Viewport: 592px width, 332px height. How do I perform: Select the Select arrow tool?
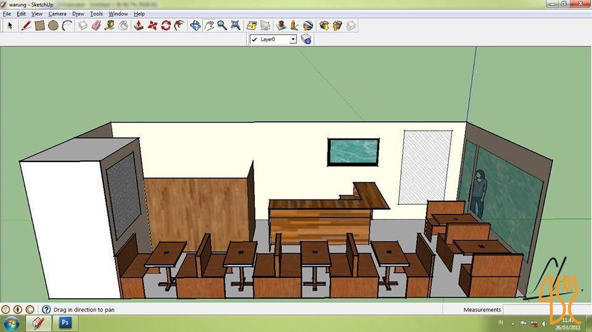10,26
